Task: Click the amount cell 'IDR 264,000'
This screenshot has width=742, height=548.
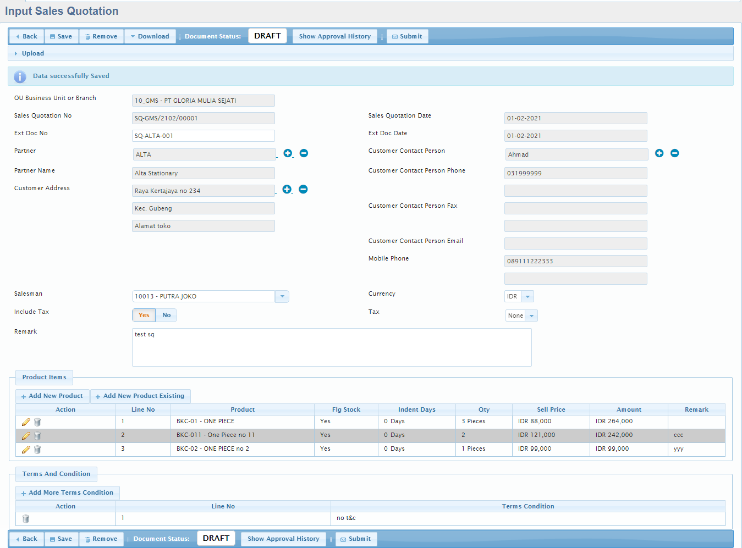Action: (629, 422)
